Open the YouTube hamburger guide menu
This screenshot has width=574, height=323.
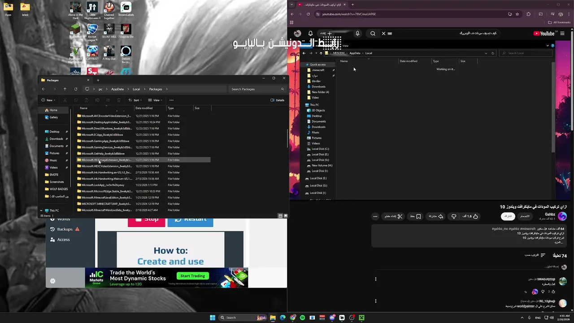[562, 33]
